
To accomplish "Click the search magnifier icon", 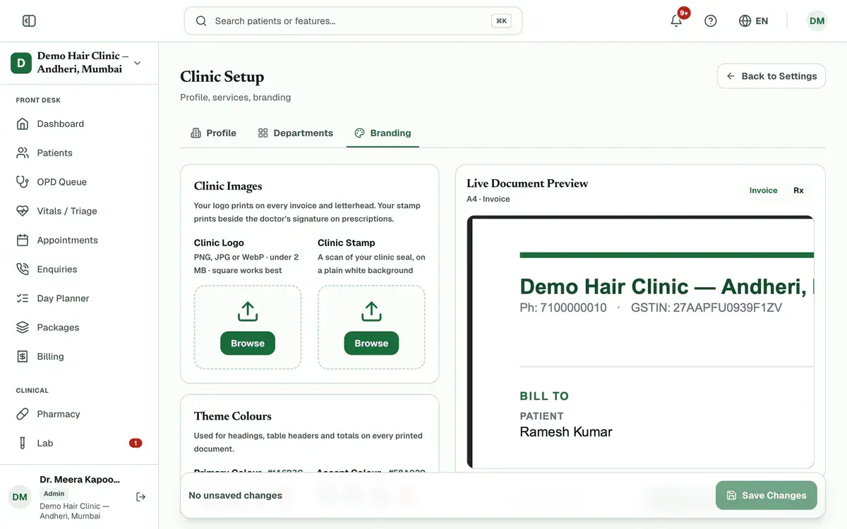I will pos(201,21).
